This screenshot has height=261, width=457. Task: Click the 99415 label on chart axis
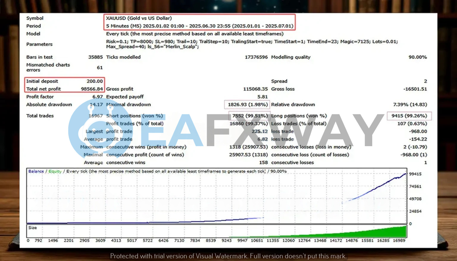(415, 174)
